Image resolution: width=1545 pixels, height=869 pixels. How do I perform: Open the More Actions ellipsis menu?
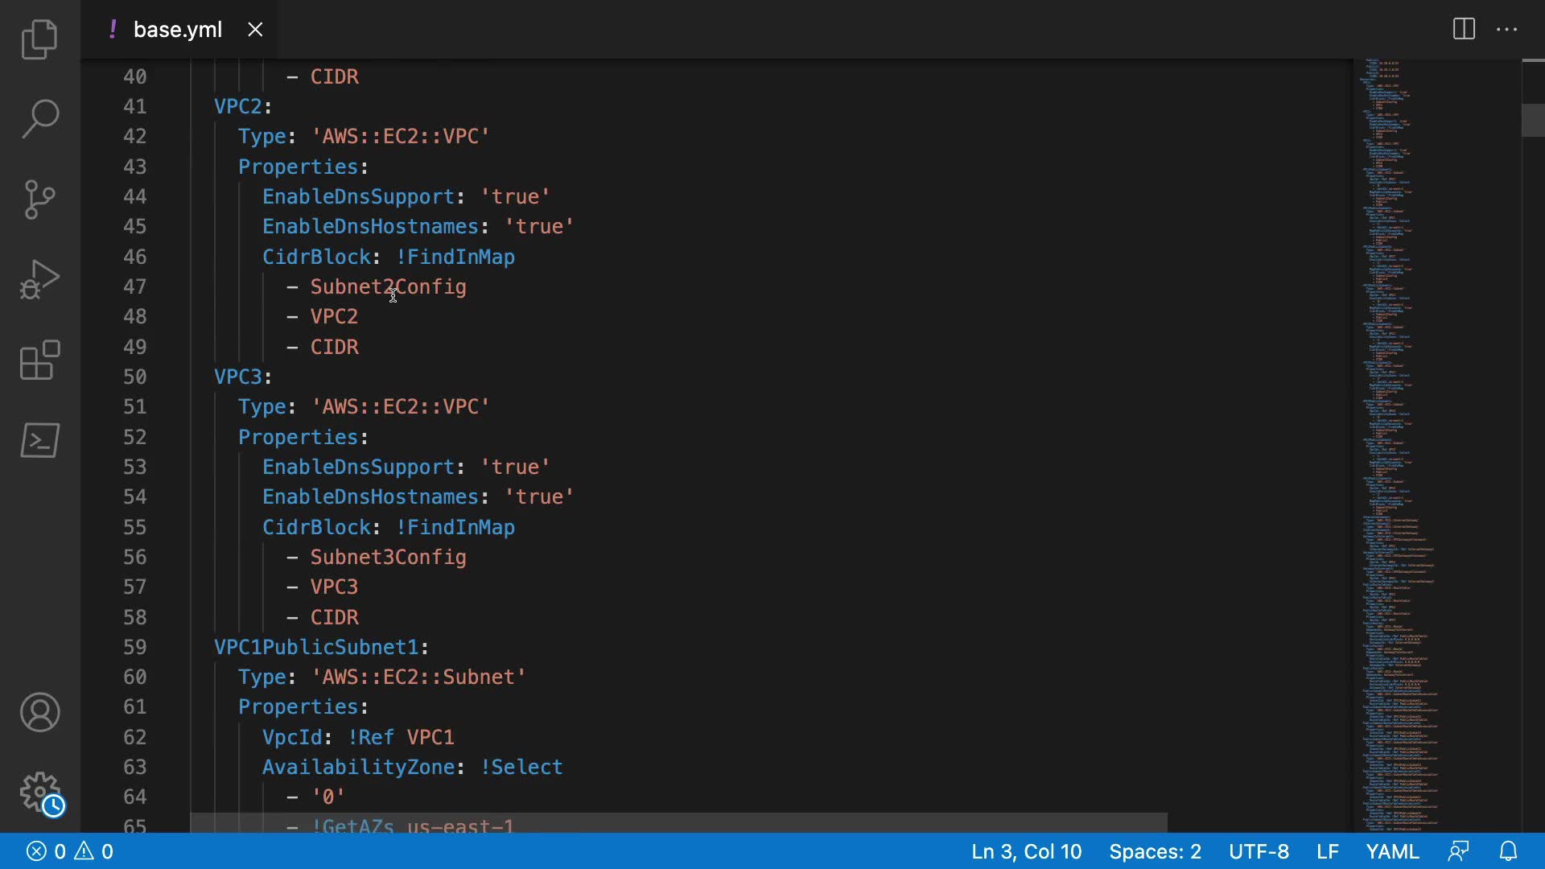point(1506,30)
